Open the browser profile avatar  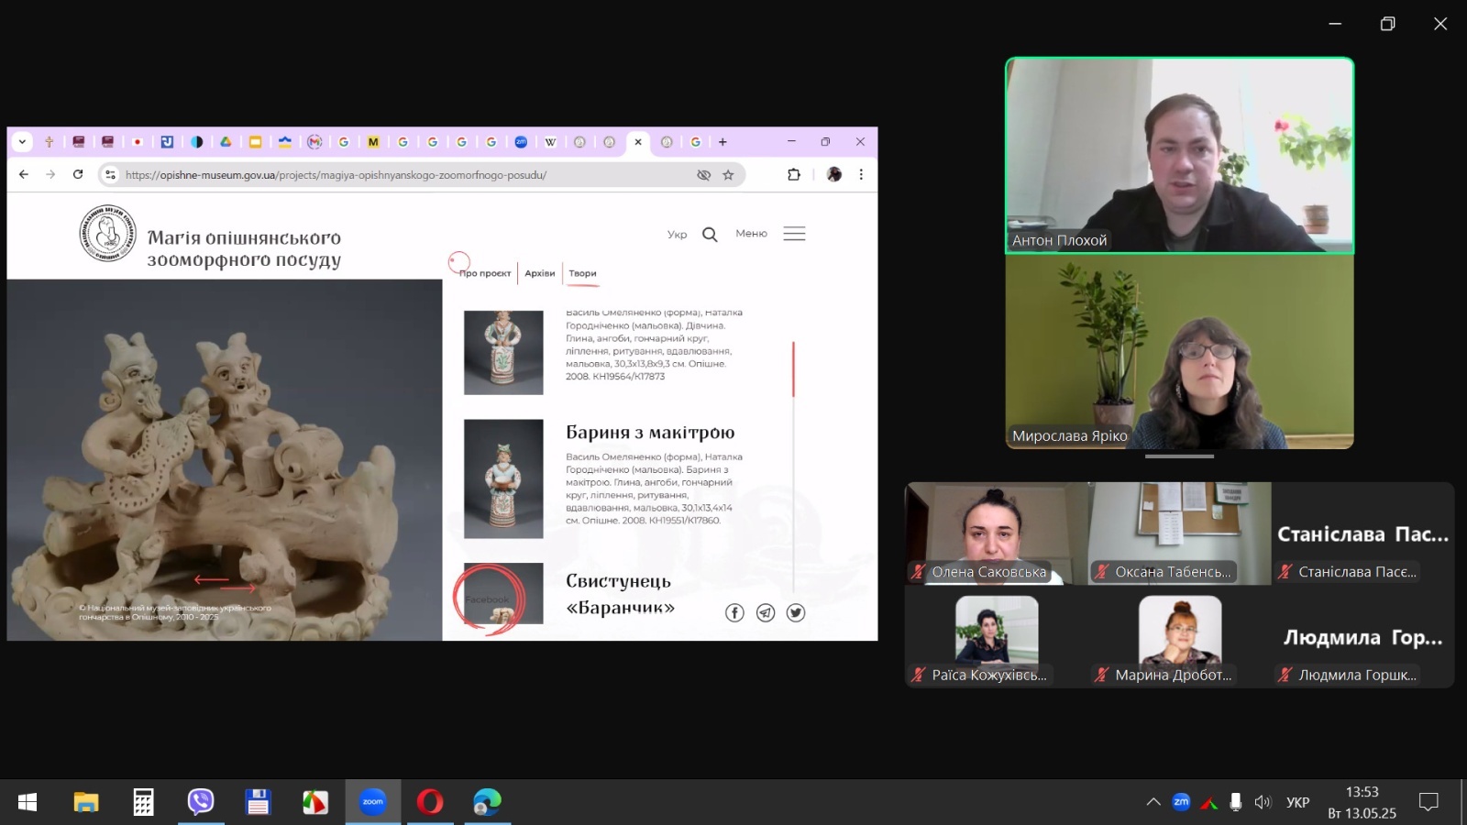coord(834,174)
